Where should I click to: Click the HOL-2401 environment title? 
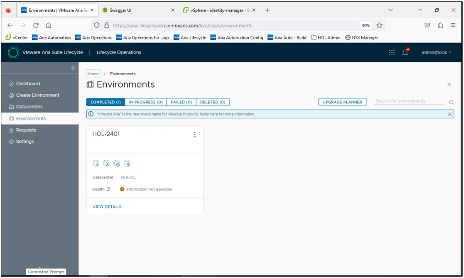tap(106, 134)
